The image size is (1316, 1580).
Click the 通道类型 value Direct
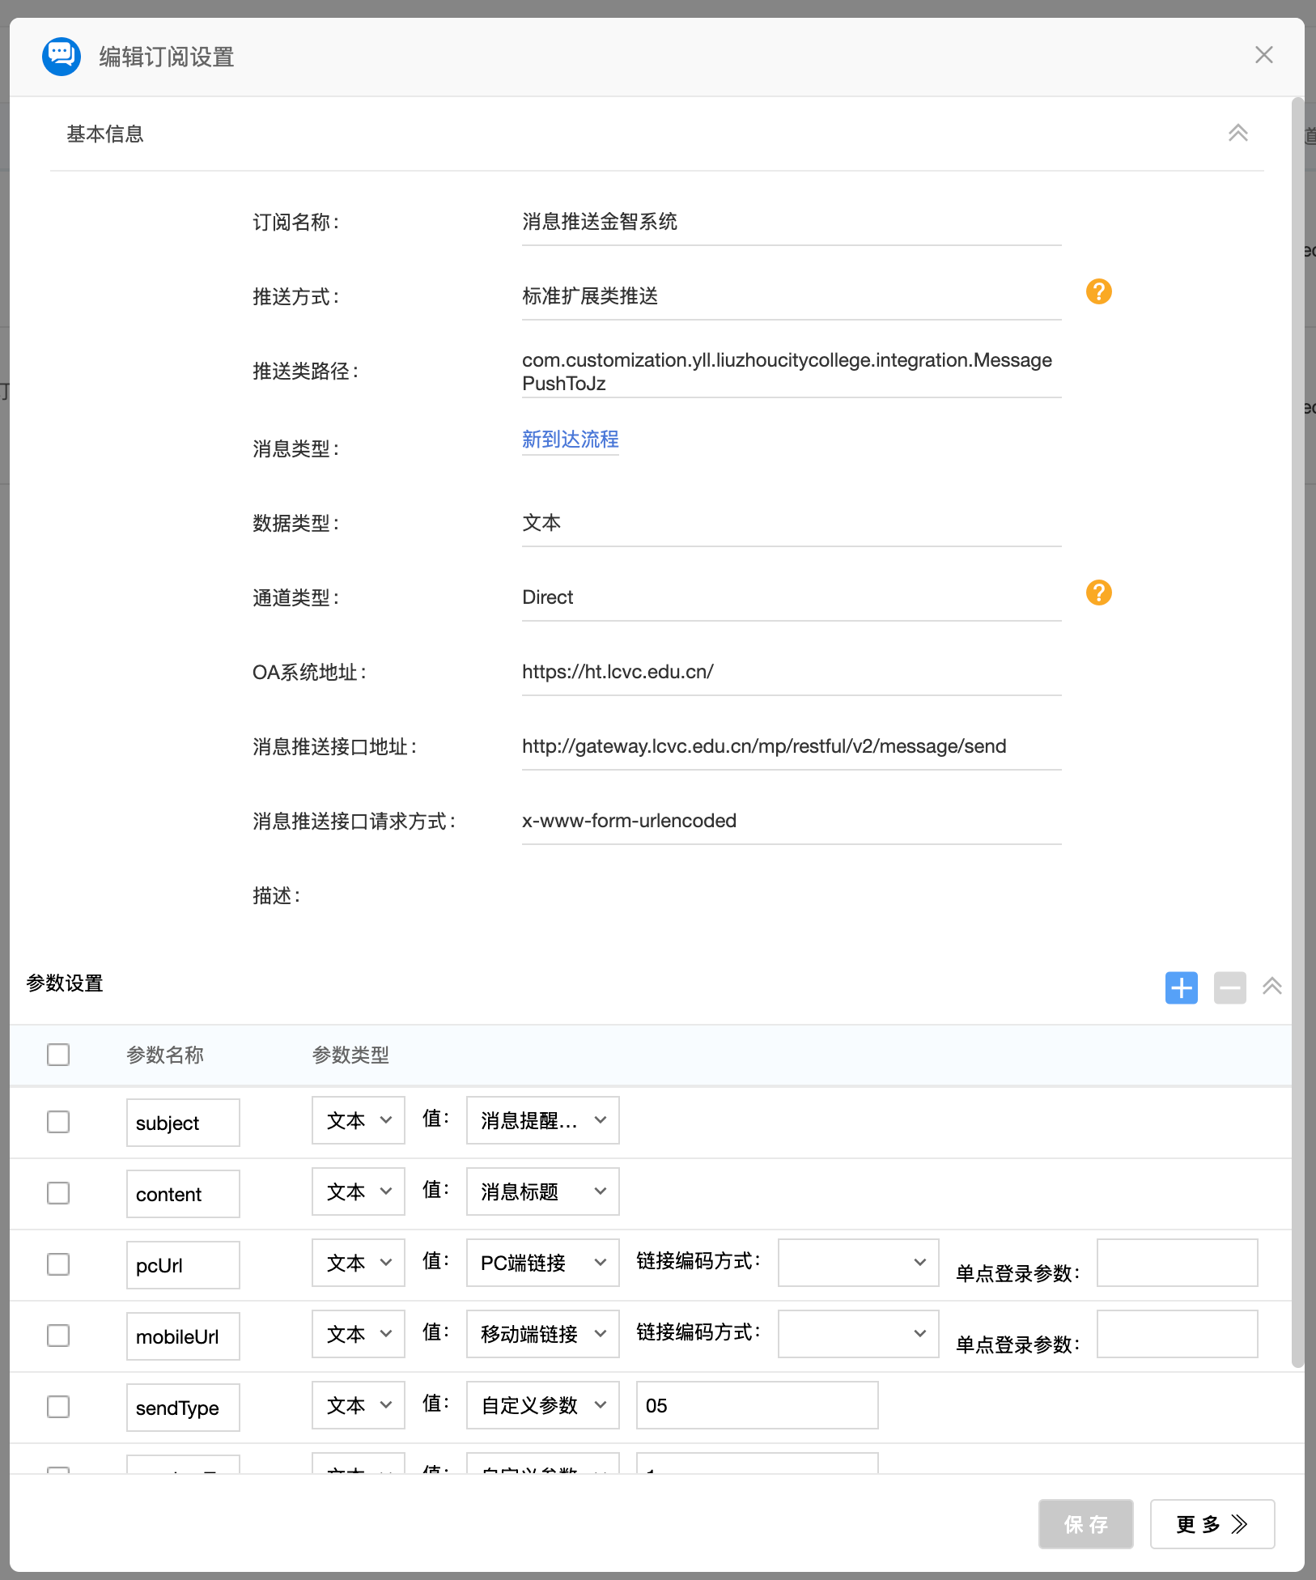(548, 597)
